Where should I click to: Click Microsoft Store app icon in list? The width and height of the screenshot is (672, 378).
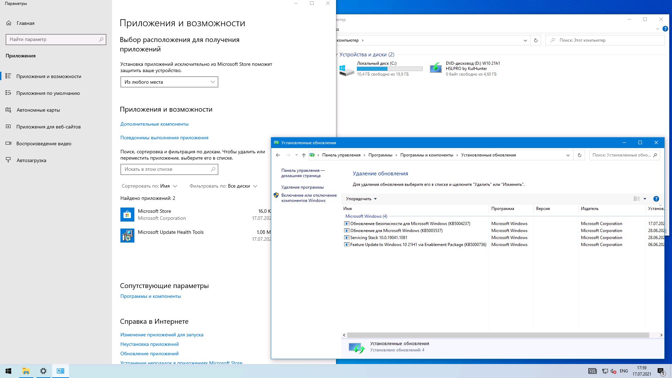(127, 215)
